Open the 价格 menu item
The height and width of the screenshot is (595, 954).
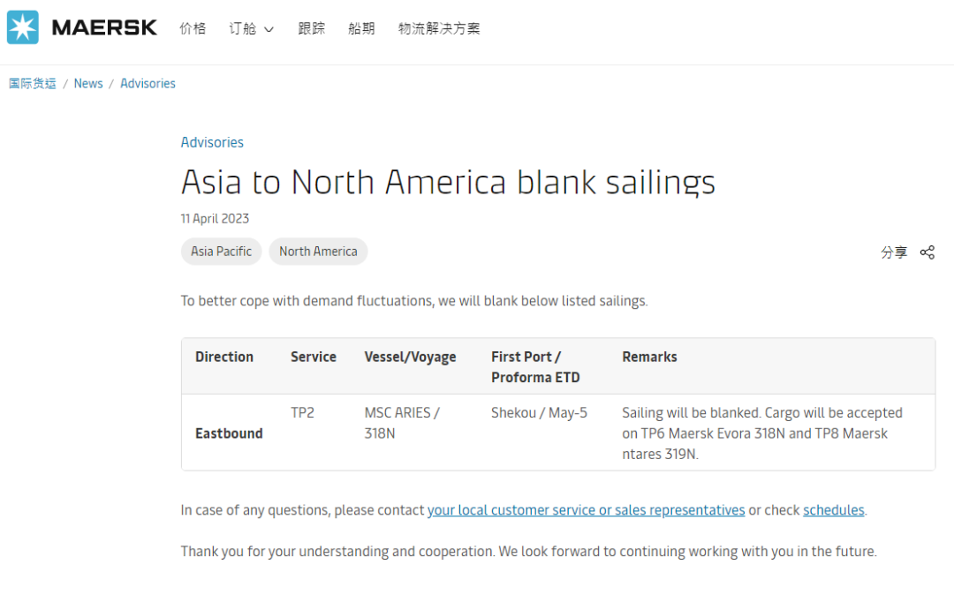193,28
